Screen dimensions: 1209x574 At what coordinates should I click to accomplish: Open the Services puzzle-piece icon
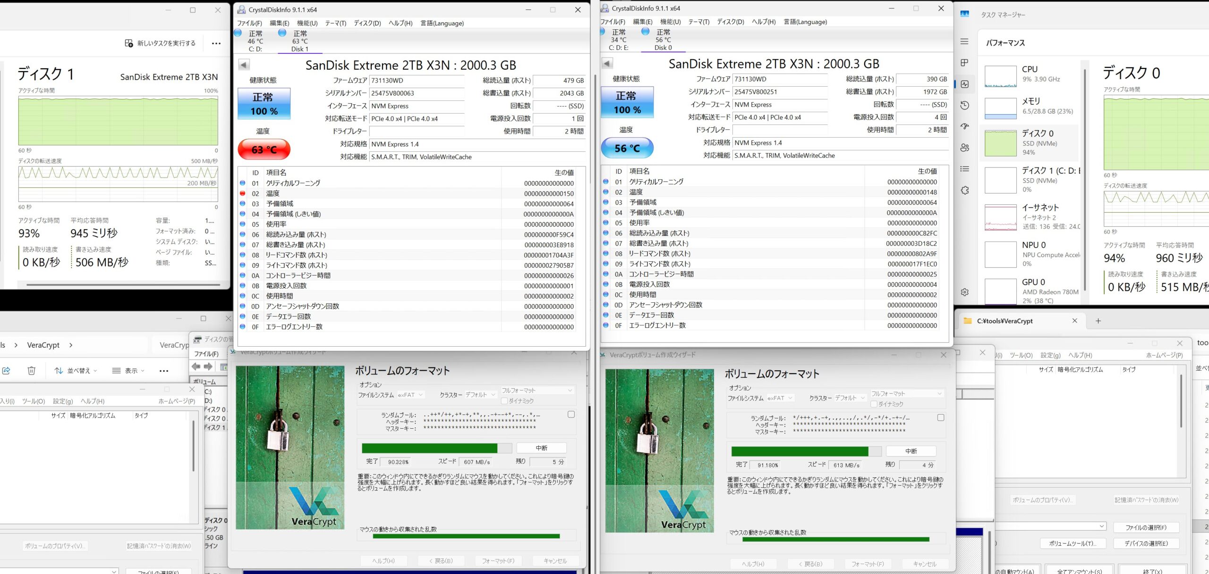[964, 190]
